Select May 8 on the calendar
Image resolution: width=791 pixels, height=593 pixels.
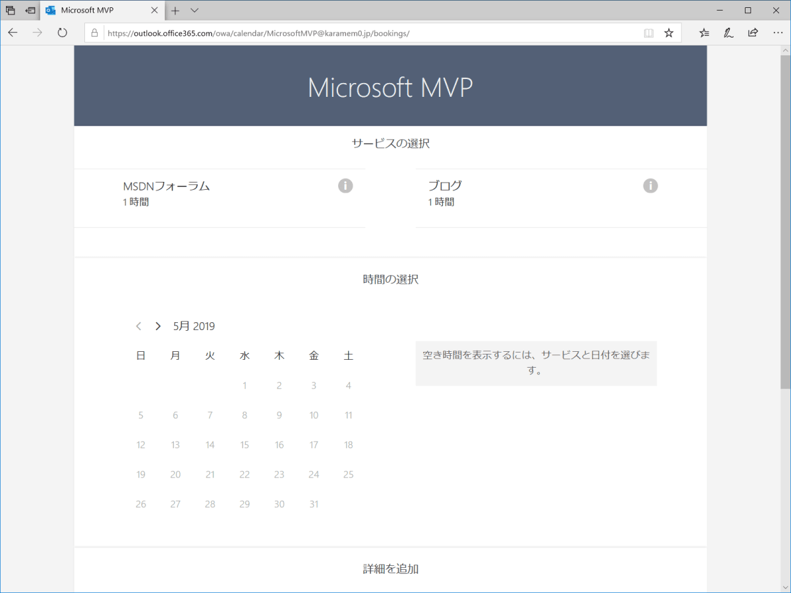point(245,415)
